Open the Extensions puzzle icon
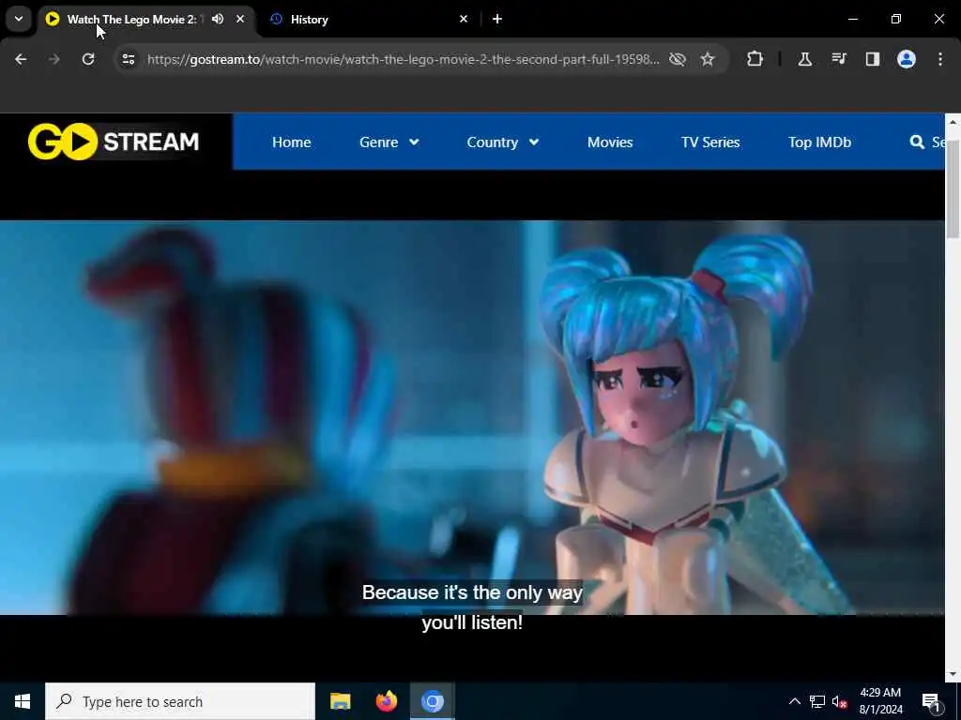The image size is (961, 720). coord(755,59)
